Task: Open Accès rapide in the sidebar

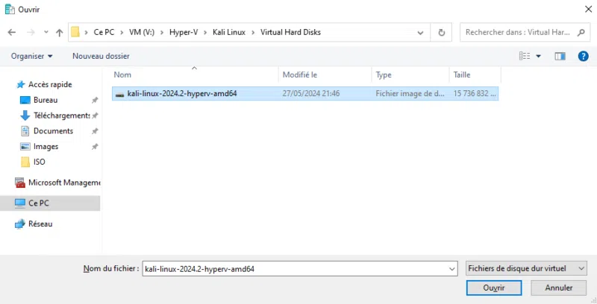Action: [x=50, y=84]
